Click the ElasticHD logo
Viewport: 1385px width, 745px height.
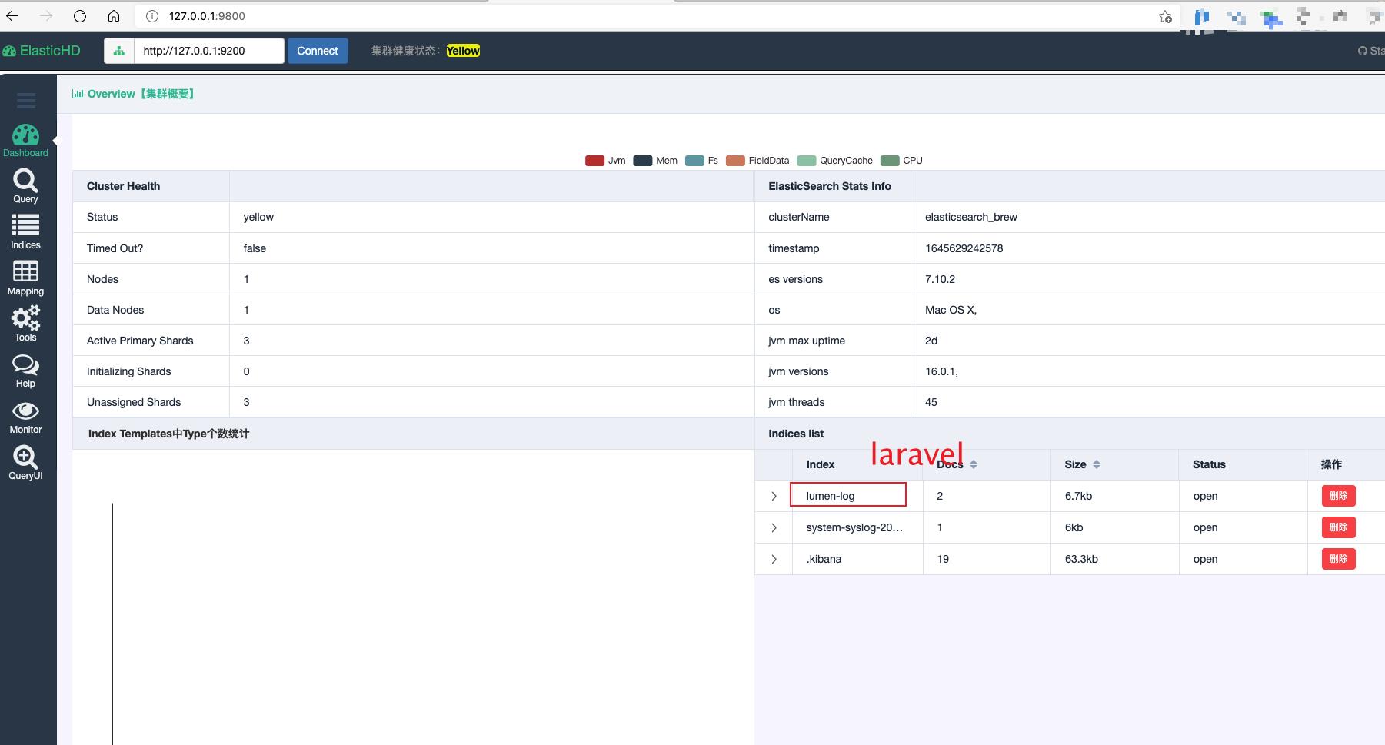[x=42, y=51]
